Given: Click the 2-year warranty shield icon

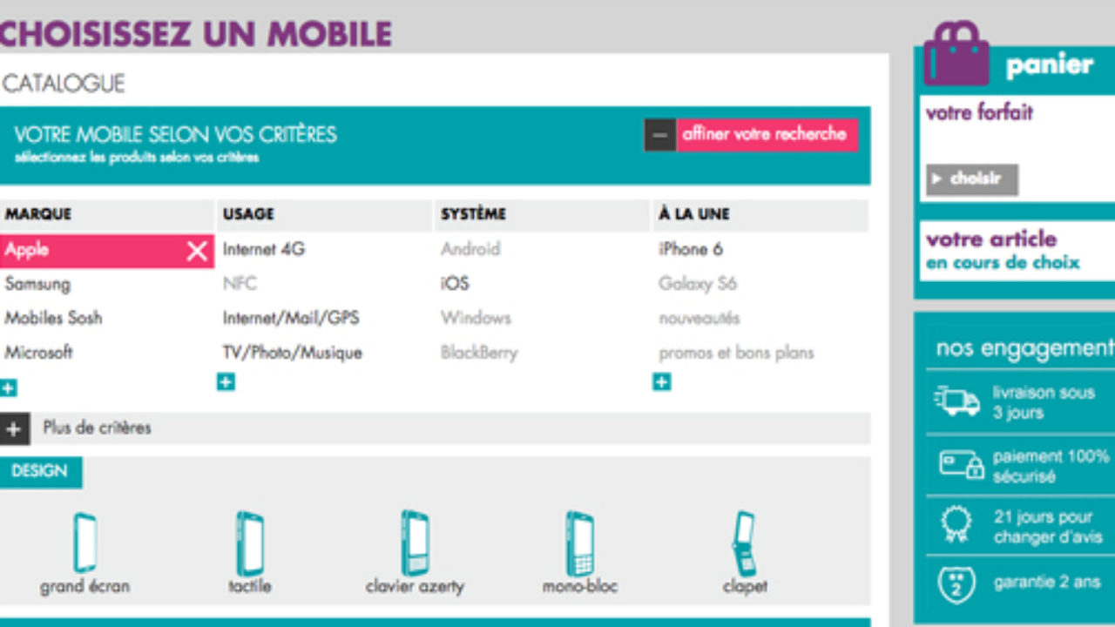Looking at the screenshot, I should (956, 585).
